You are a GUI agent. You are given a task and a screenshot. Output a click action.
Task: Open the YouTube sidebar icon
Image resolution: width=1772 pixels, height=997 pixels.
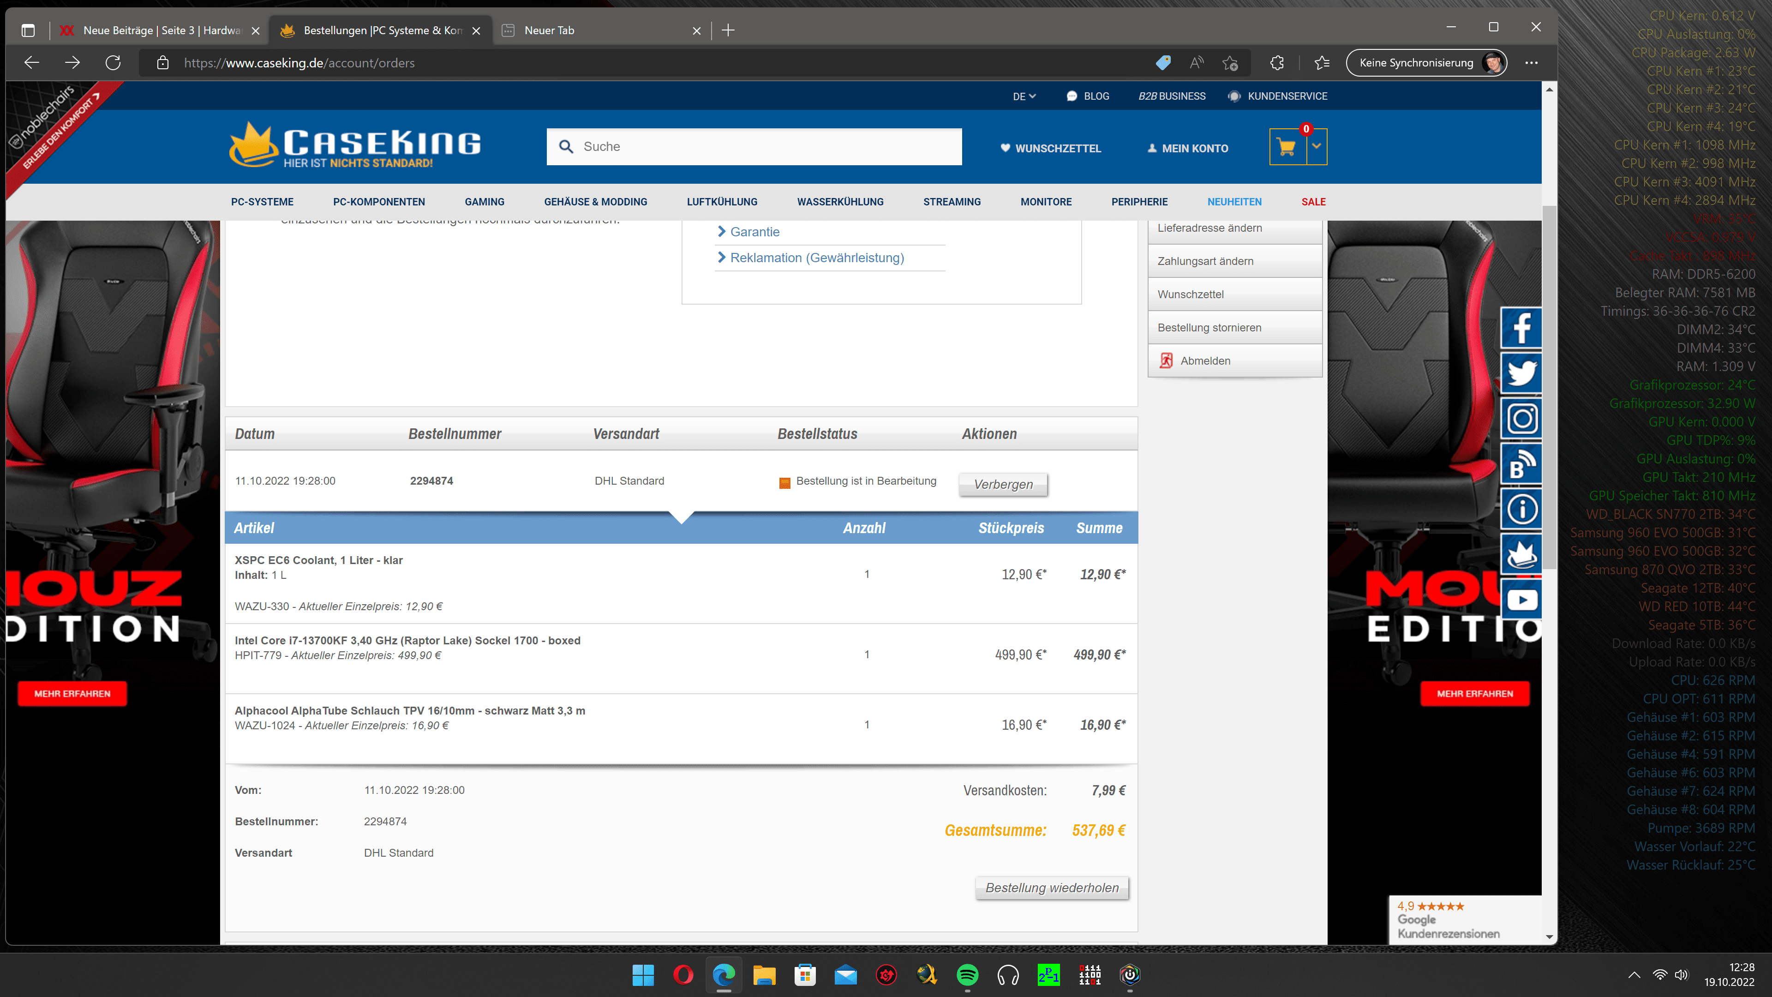pyautogui.click(x=1521, y=600)
